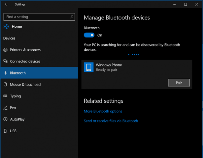
Task: Turn off the Bluetooth toggle switch
Action: pyautogui.click(x=89, y=35)
